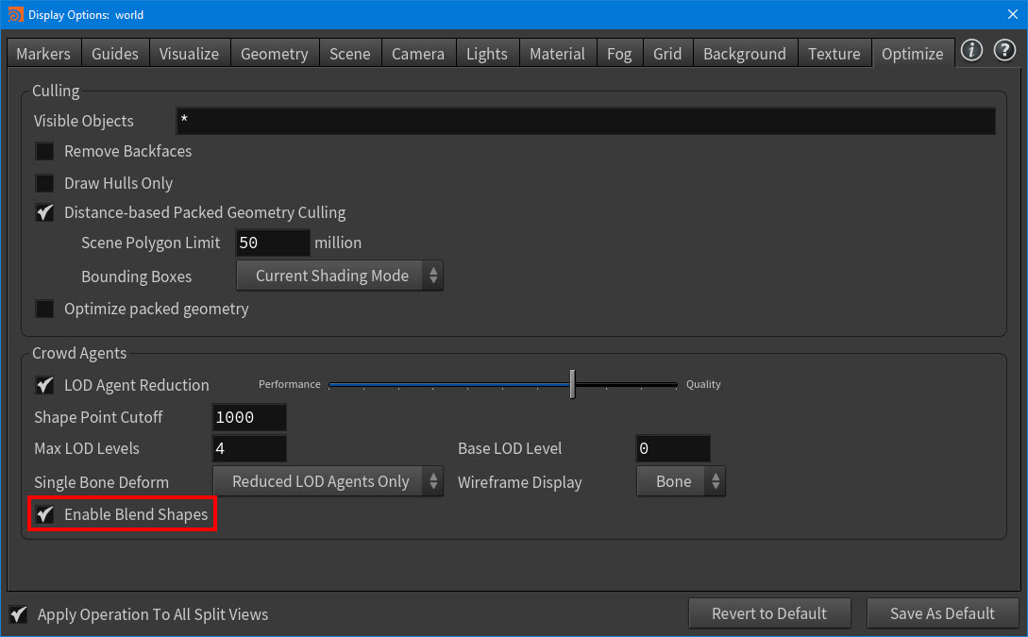Uncheck Enable Blend Shapes
Screen dimensions: 1028x637
(44, 514)
